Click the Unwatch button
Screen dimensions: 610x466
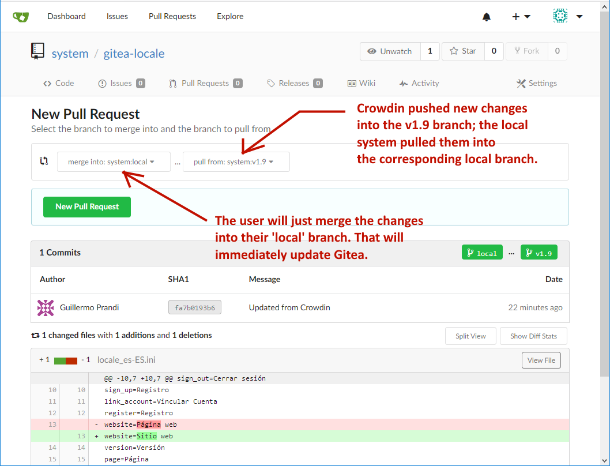[390, 51]
